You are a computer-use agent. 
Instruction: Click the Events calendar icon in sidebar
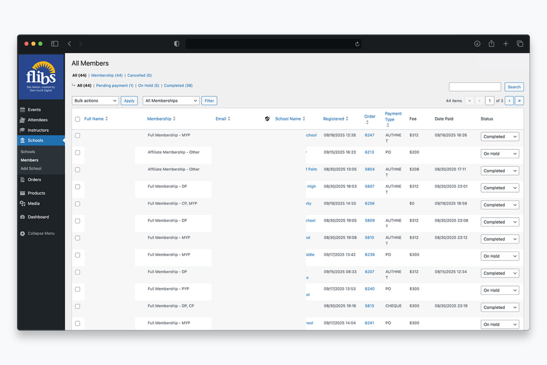point(23,110)
